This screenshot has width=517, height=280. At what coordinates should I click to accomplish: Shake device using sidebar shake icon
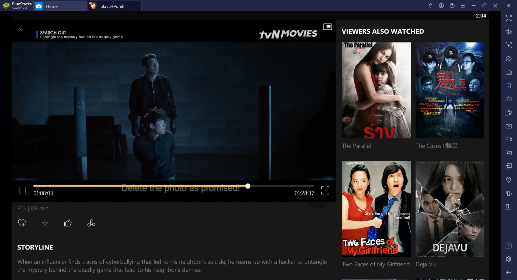tap(509, 193)
